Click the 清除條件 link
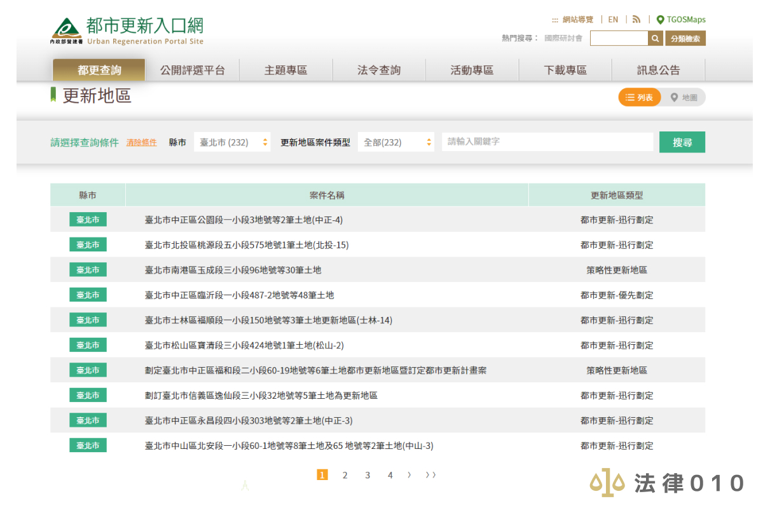 (x=142, y=142)
